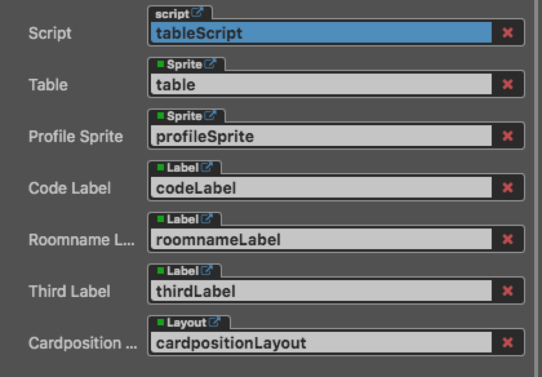Open the script link icon above tableScript
This screenshot has width=542, height=377.
(197, 13)
